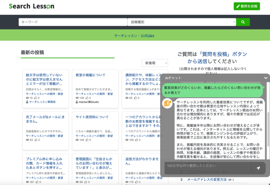This screenshot has height=185, width=270.
Task: Collapse the AIチャット panel with chevron
Action: 266,78
